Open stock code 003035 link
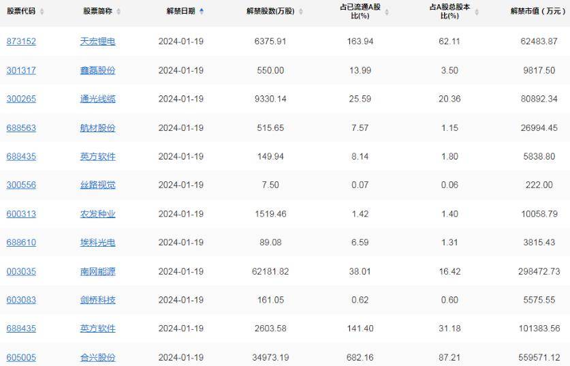 click(21, 271)
